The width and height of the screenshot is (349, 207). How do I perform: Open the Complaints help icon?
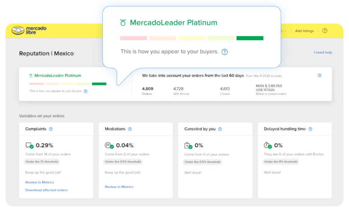pos(51,129)
